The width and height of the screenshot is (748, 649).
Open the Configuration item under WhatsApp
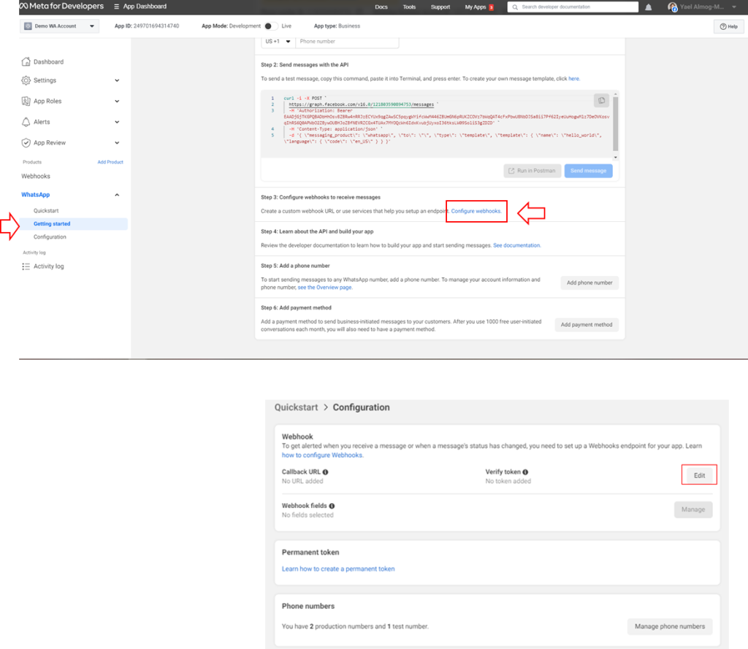click(x=50, y=237)
